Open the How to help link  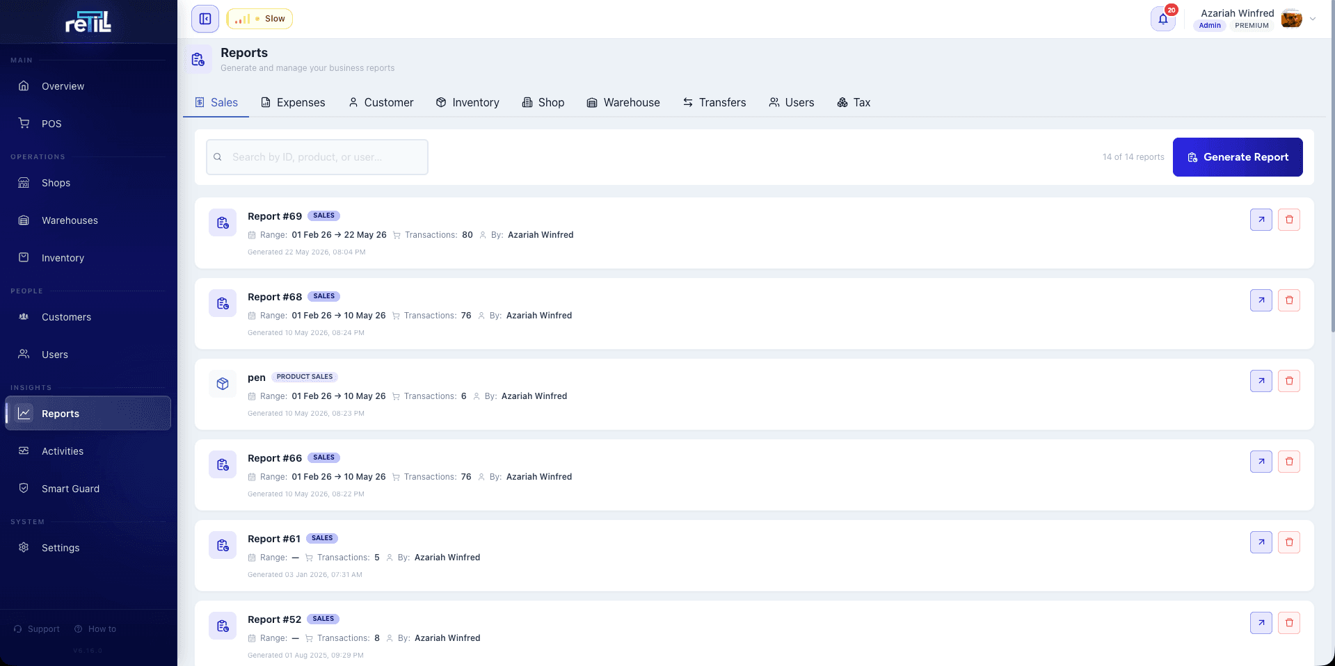click(x=95, y=629)
